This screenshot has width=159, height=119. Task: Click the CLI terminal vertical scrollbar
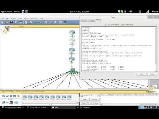pyautogui.click(x=156, y=49)
